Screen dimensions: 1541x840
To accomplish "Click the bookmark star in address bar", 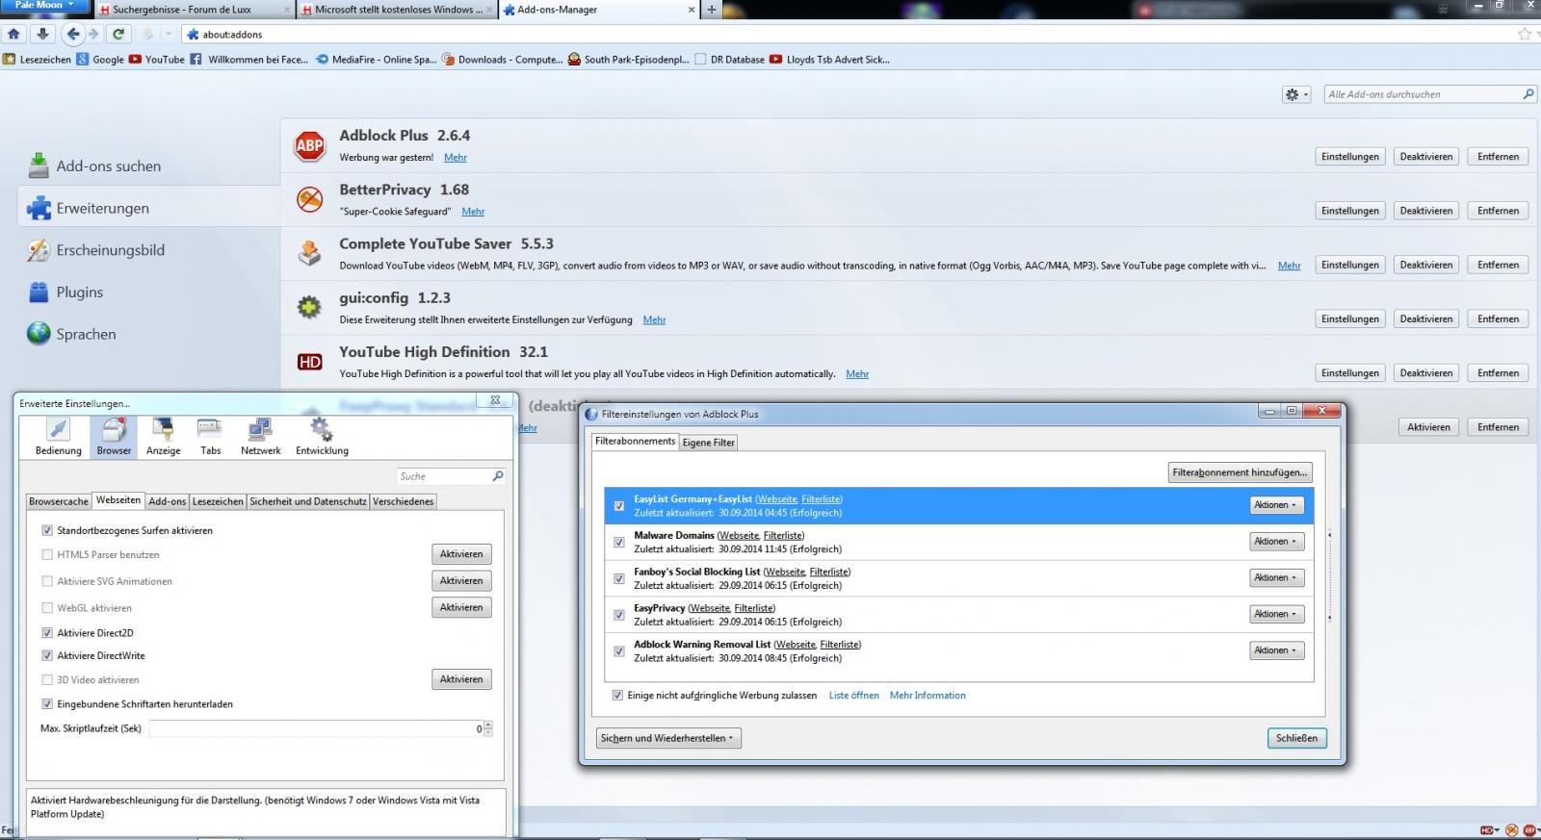I will 1525,34.
